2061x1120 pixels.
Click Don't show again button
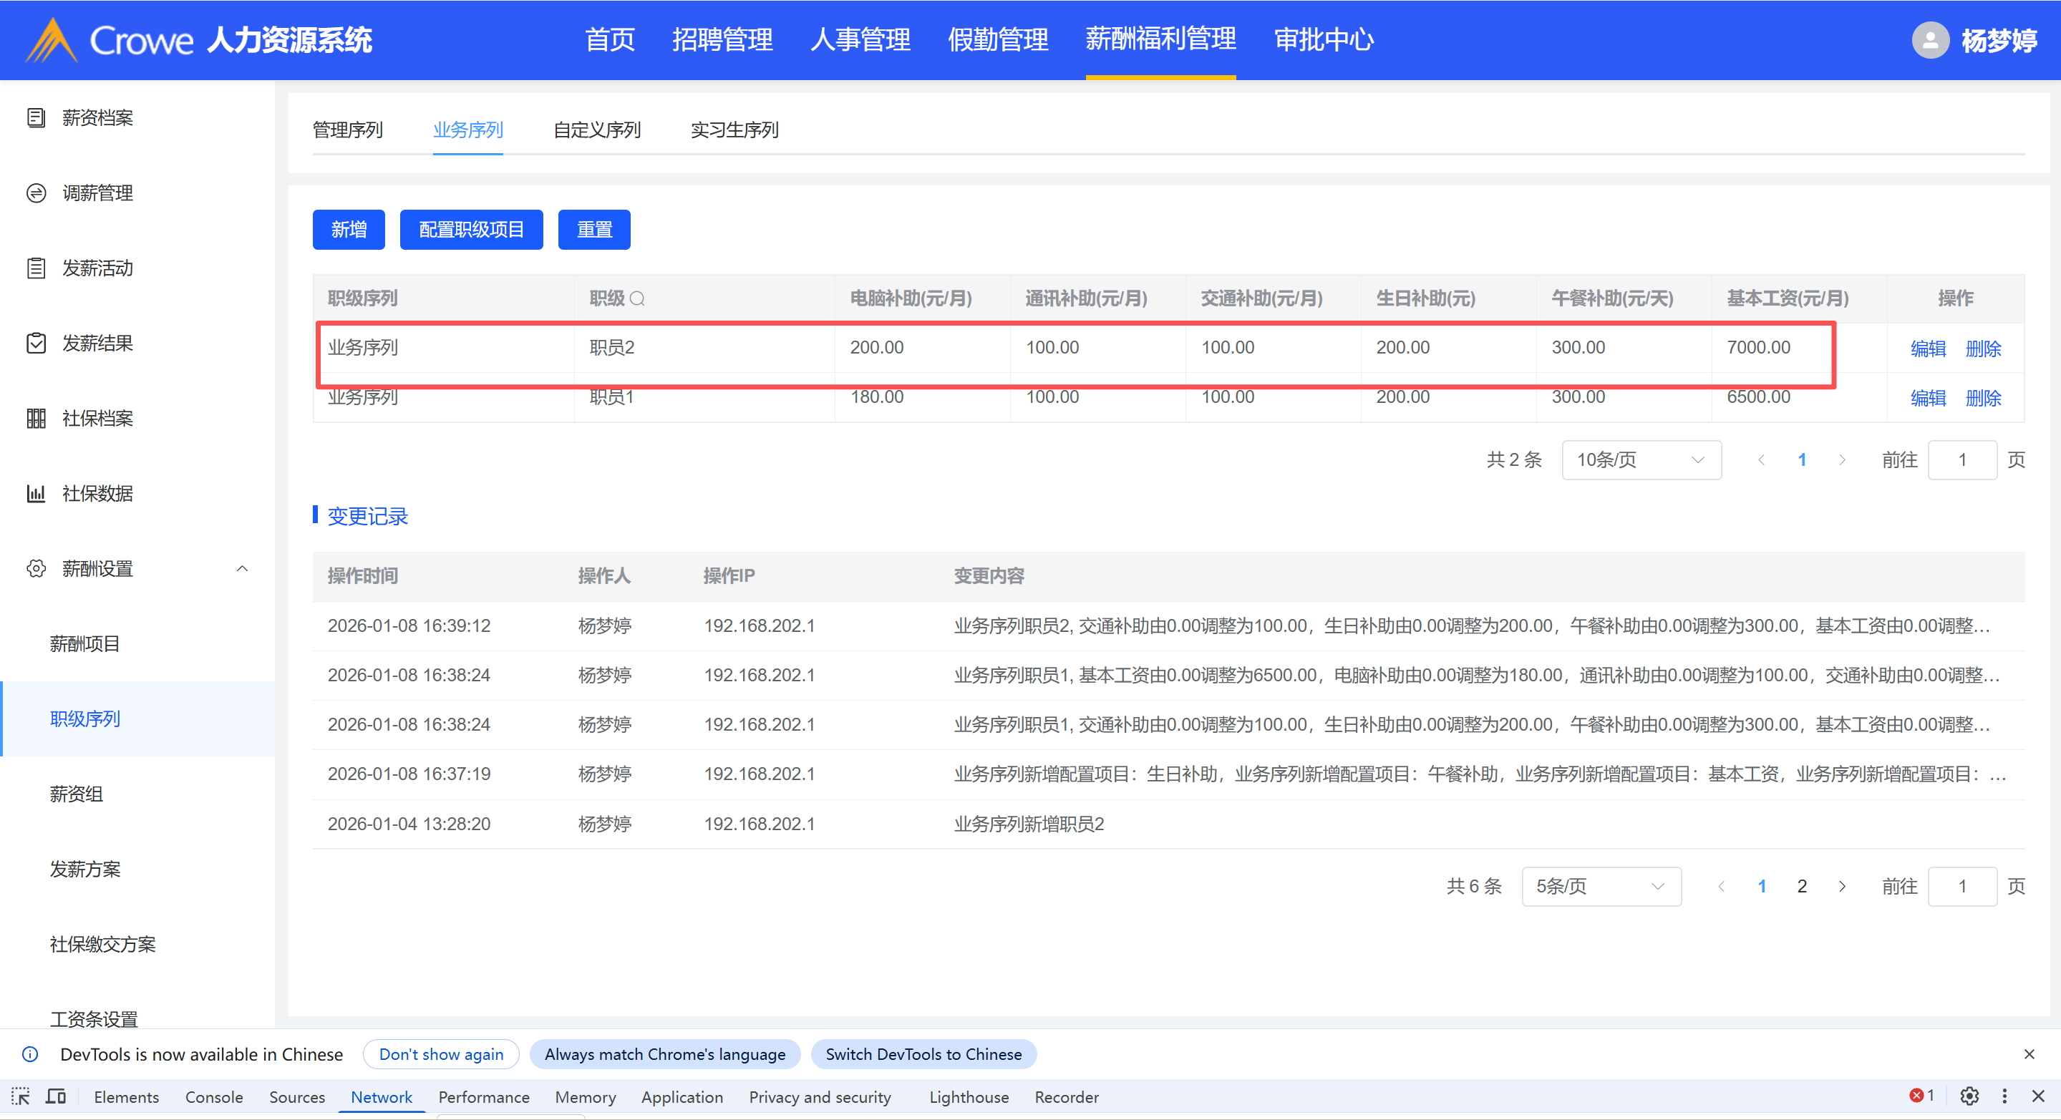click(441, 1054)
